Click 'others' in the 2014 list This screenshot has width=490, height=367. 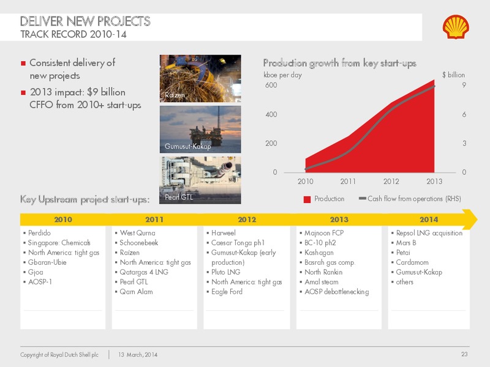tap(405, 282)
